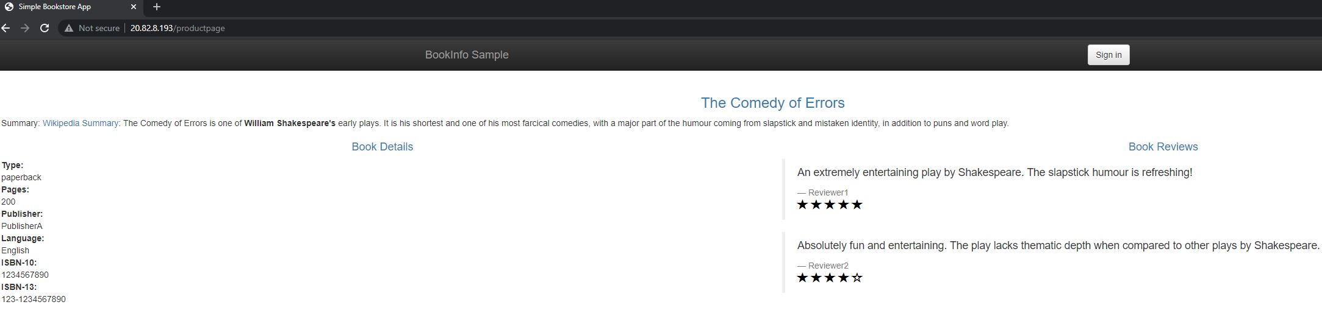Click Reviewer1's review quote text

click(x=994, y=172)
